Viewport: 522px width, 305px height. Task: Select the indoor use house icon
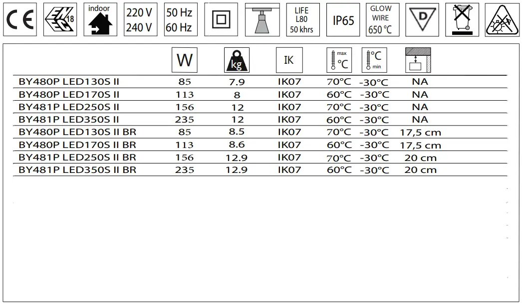[x=99, y=19]
